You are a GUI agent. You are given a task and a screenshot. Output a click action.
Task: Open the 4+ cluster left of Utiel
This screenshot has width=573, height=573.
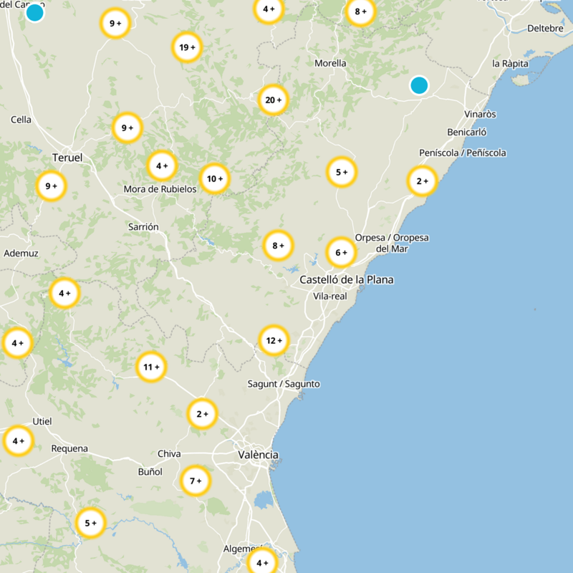pos(18,441)
